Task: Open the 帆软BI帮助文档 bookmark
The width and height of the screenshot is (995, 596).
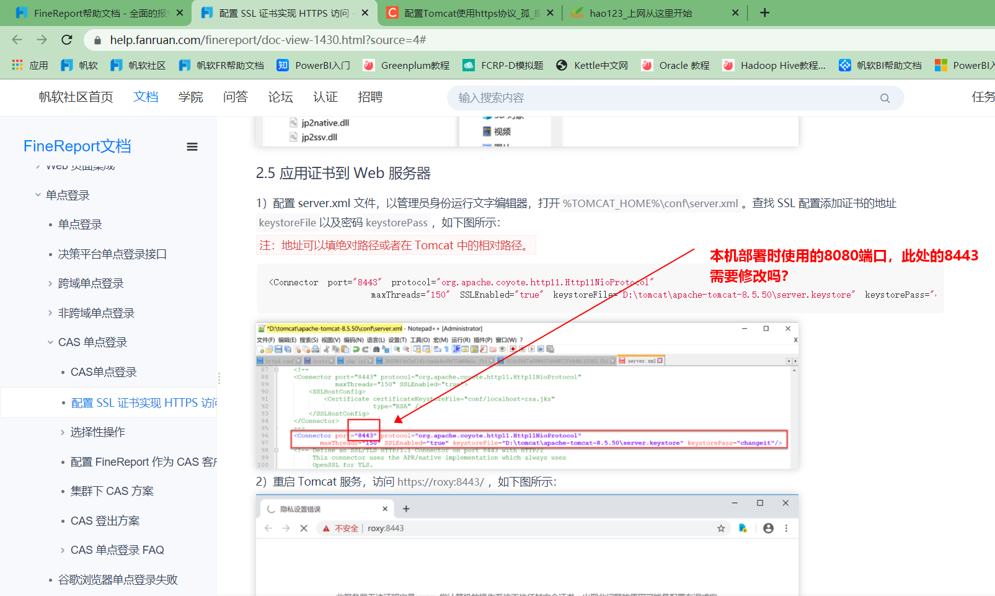Action: click(880, 65)
